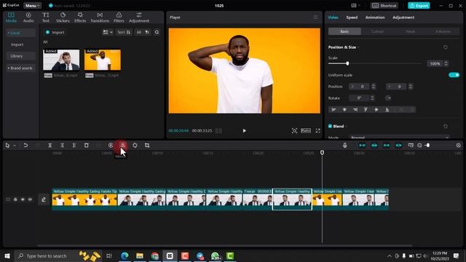The height and width of the screenshot is (262, 466).
Task: Open the selection tool mode dropdown arrow
Action: coord(15,146)
